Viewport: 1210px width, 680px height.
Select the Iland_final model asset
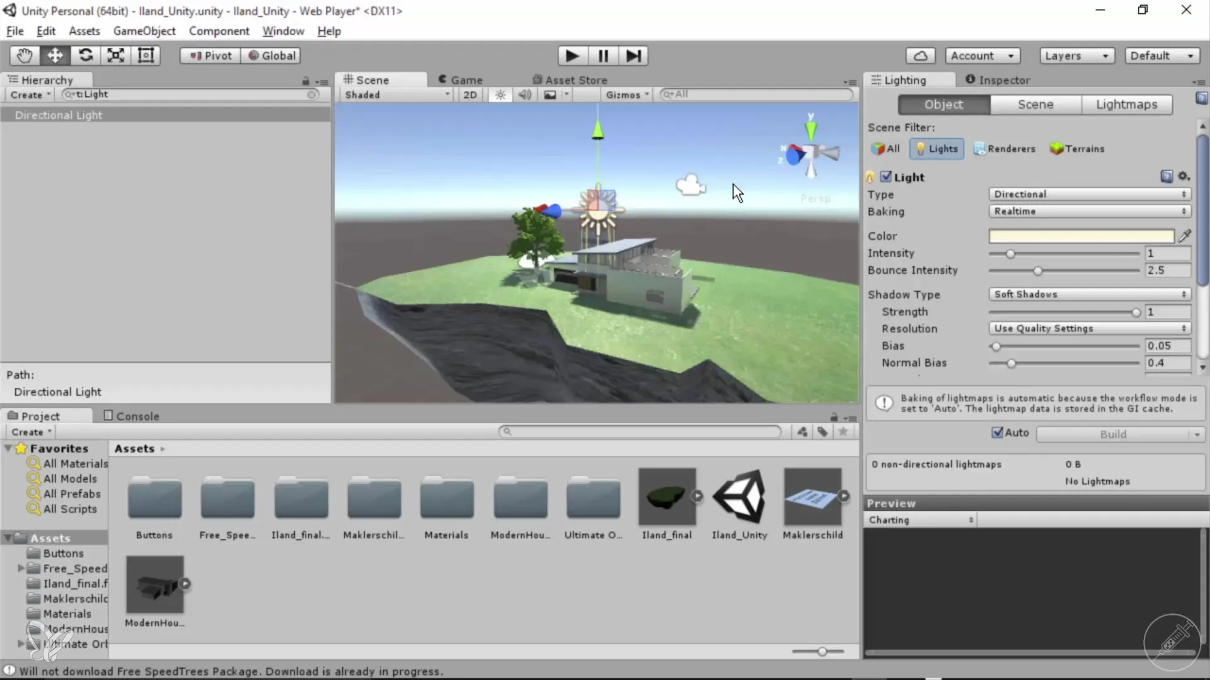coord(667,504)
